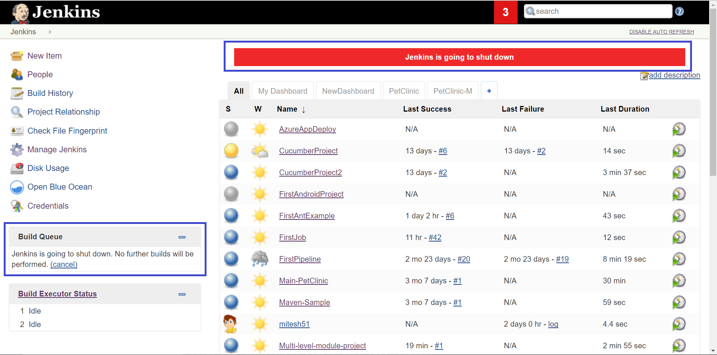The height and width of the screenshot is (355, 717).
Task: Click the People icon
Action: tap(17, 75)
